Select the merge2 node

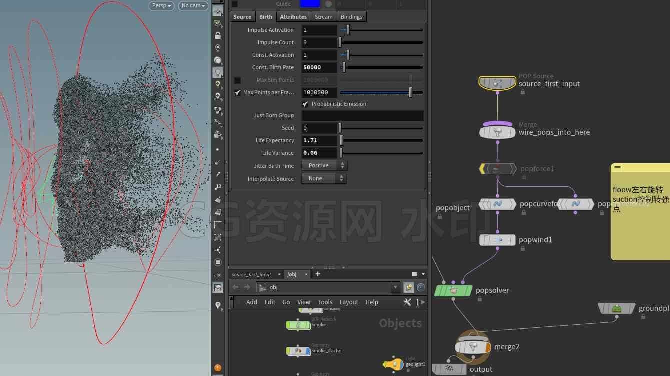click(x=473, y=347)
